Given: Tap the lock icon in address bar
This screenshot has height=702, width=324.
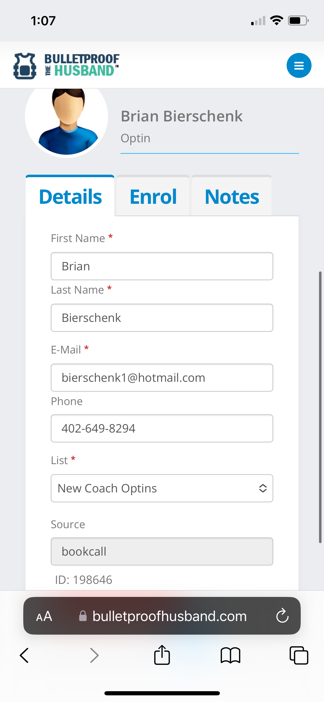Looking at the screenshot, I should [83, 616].
